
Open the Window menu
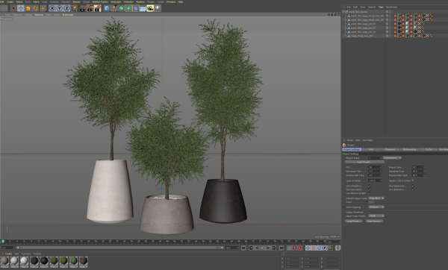click(171, 1)
